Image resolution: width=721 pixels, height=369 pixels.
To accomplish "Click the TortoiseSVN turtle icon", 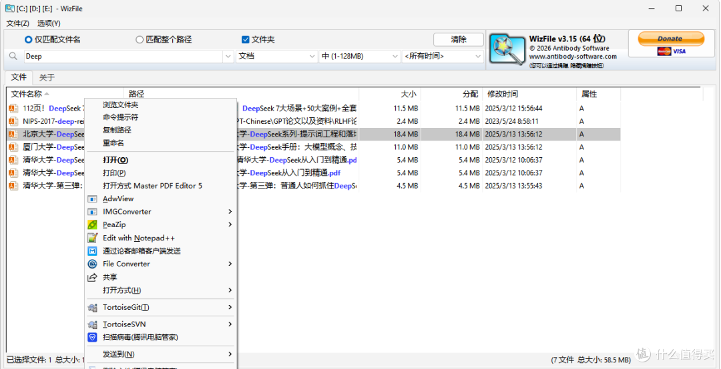I will (92, 324).
